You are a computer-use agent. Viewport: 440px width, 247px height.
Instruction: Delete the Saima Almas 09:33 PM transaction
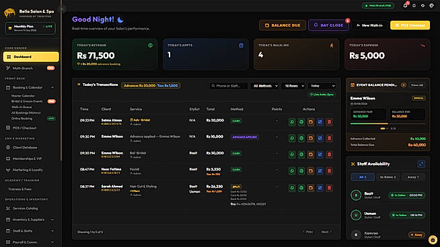point(329,122)
